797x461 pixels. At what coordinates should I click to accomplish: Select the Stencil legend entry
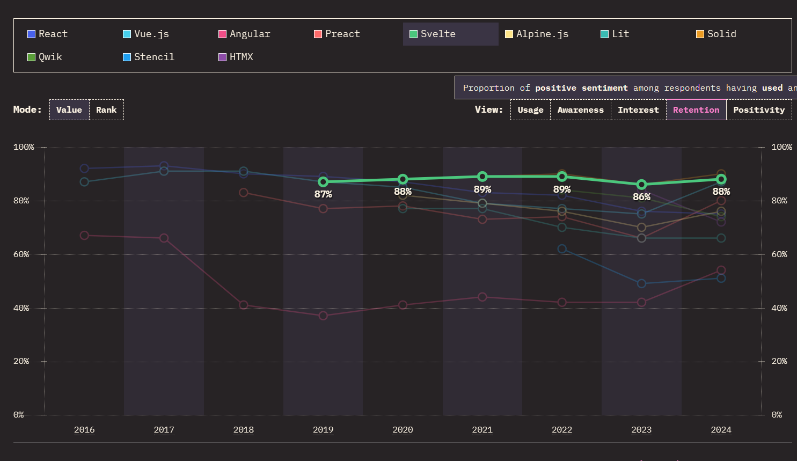(164, 57)
